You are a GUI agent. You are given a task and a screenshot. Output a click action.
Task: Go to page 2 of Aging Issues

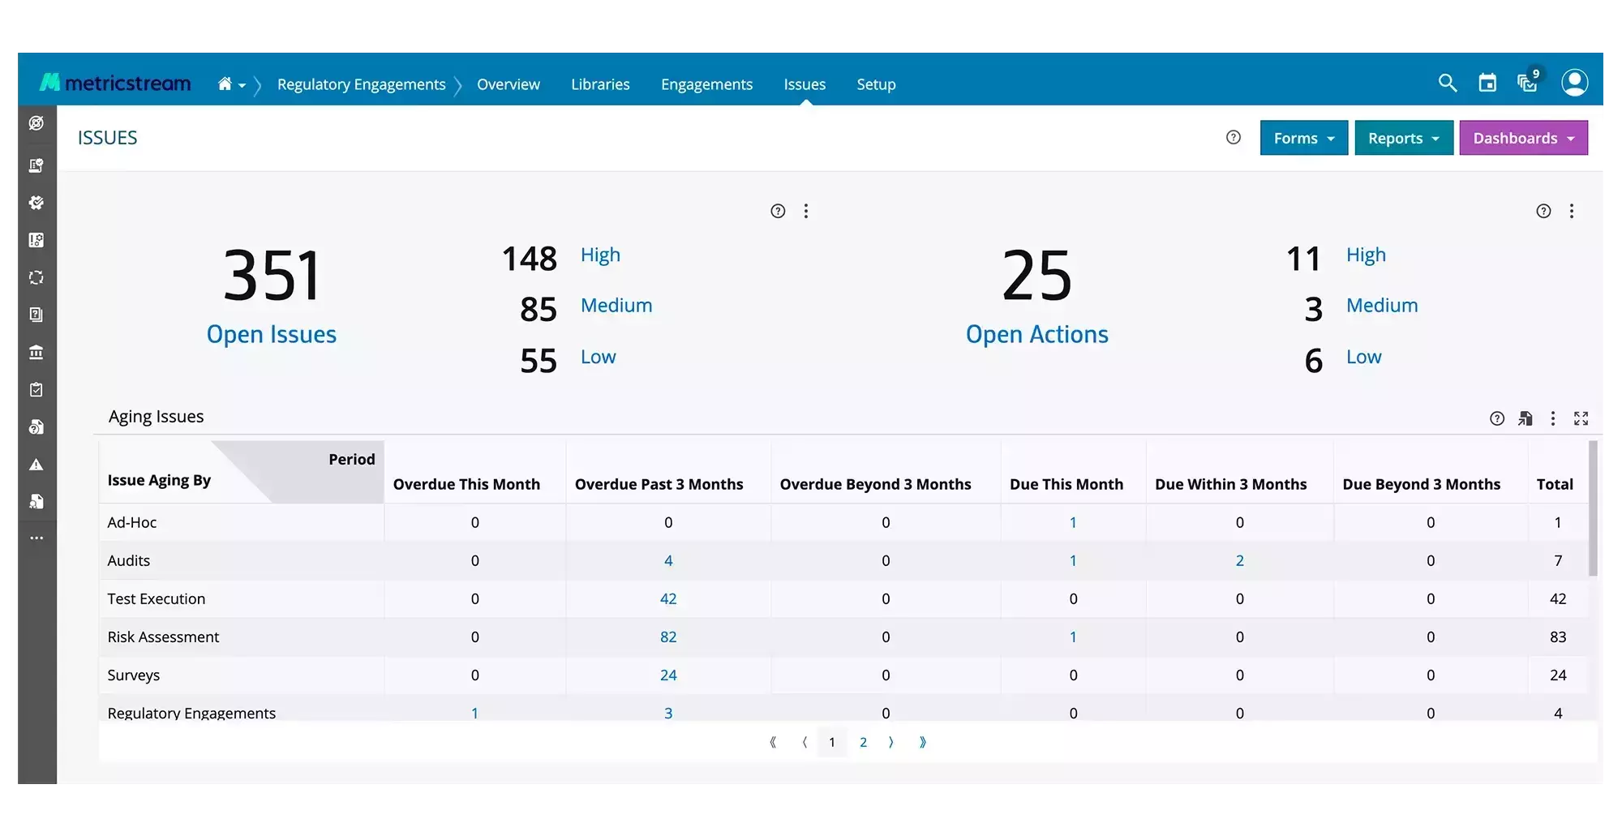[x=863, y=742]
